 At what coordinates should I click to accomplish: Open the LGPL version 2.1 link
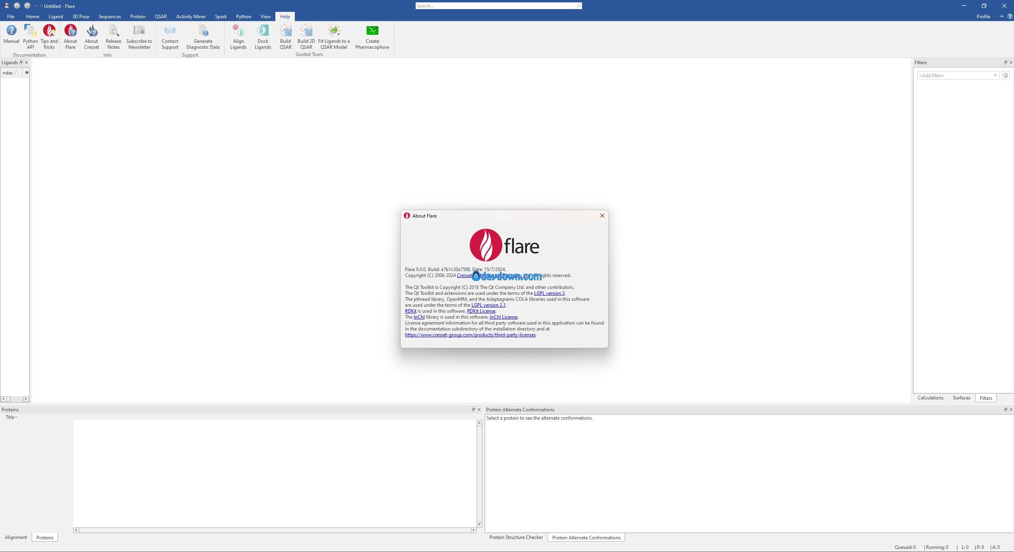point(488,305)
